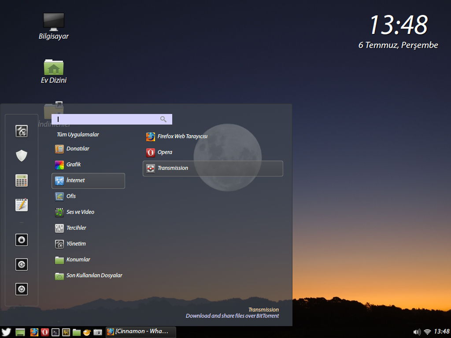Lock the screen from menu sidebar
Image resolution: width=451 pixels, height=338 pixels.
22,240
